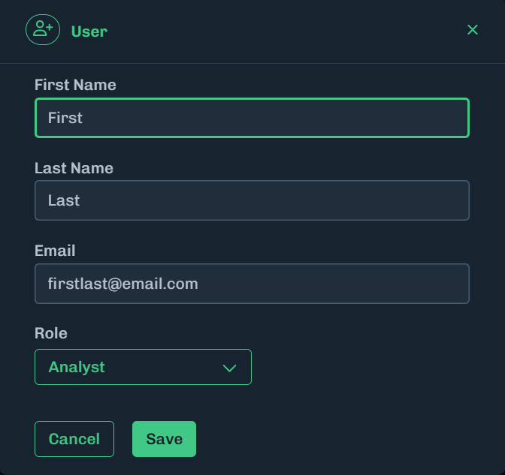Click into the Last Name text box
The height and width of the screenshot is (475, 505).
pyautogui.click(x=252, y=200)
